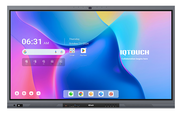Open the orange app in the dock

click(x=91, y=94)
